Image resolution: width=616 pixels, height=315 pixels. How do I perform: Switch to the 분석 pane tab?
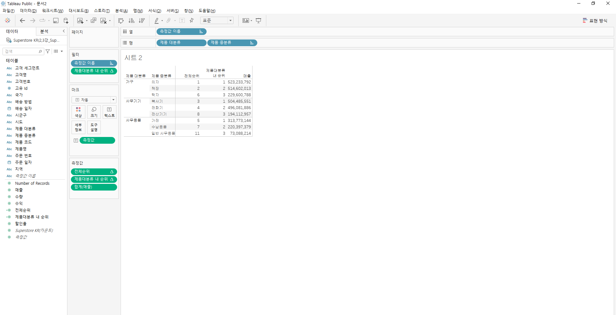(x=44, y=31)
